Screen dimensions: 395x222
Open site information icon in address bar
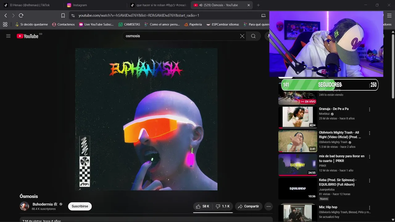[x=73, y=15]
